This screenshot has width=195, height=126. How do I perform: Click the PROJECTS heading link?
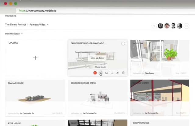(x=11, y=16)
